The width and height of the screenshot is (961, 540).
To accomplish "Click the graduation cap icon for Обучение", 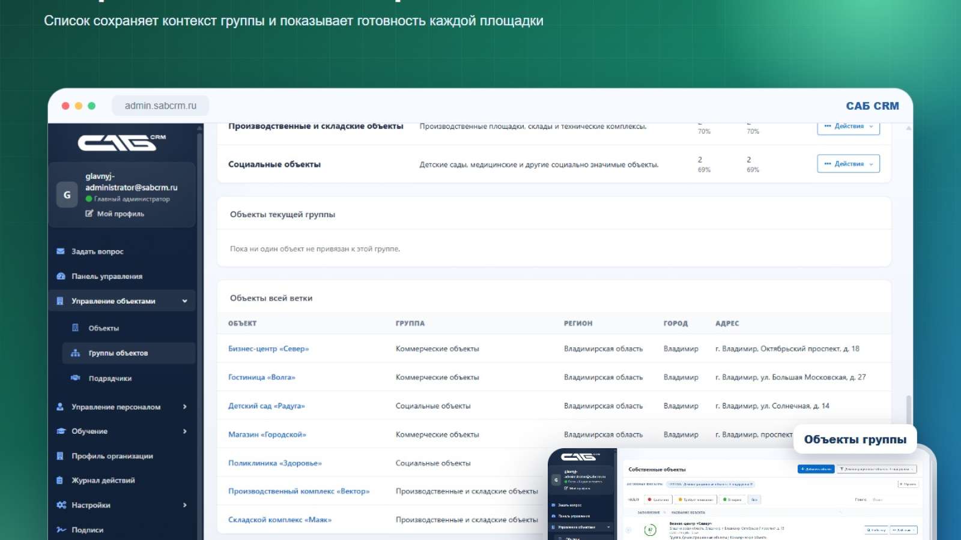I will pyautogui.click(x=61, y=431).
